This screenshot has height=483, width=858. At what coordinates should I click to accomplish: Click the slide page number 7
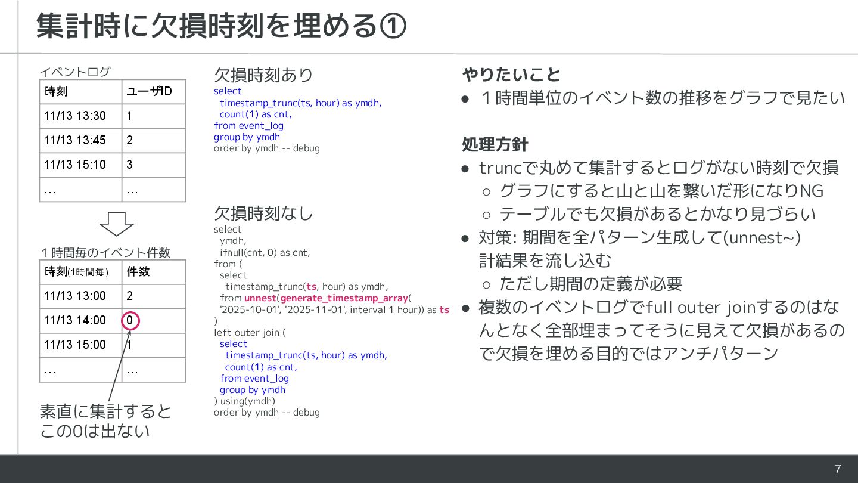pyautogui.click(x=838, y=469)
